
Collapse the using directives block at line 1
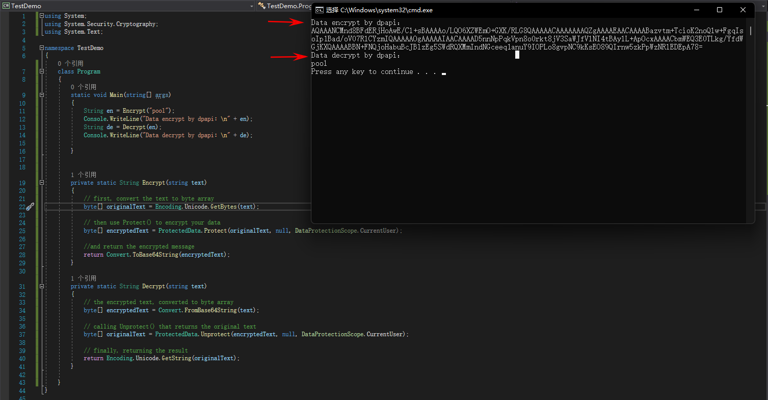point(41,16)
